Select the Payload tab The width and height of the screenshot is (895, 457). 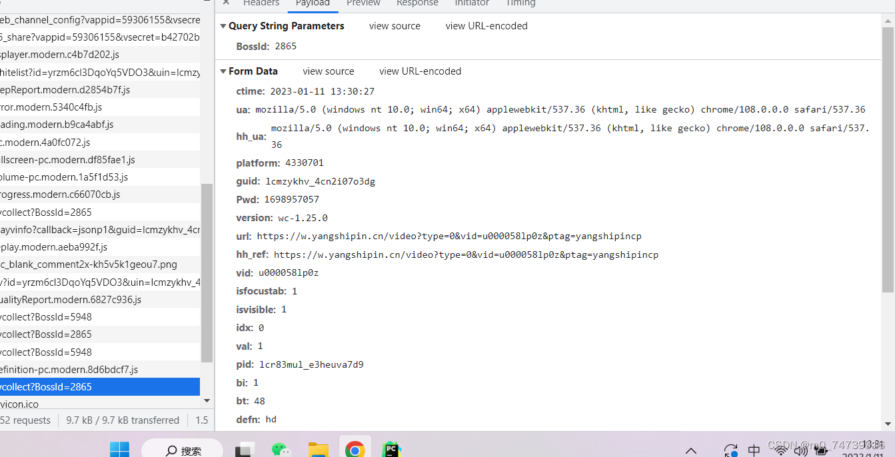coord(313,3)
